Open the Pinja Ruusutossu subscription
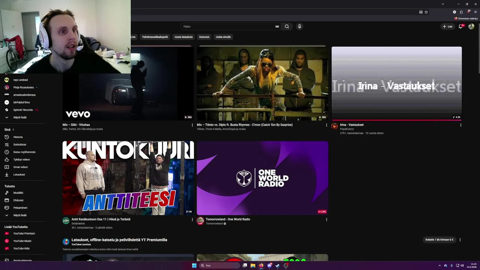This screenshot has height=270, width=480. click(x=24, y=87)
